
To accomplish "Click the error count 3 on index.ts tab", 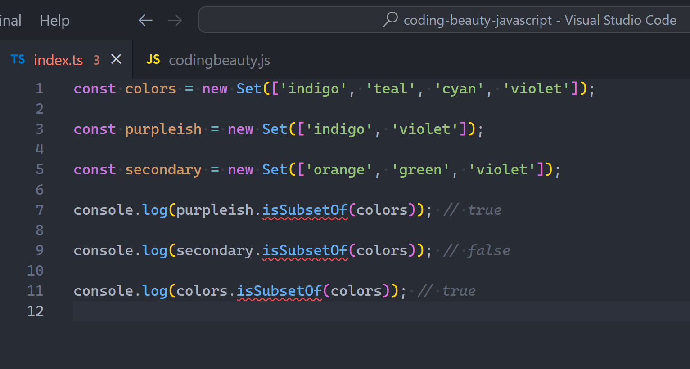I will pyautogui.click(x=96, y=60).
